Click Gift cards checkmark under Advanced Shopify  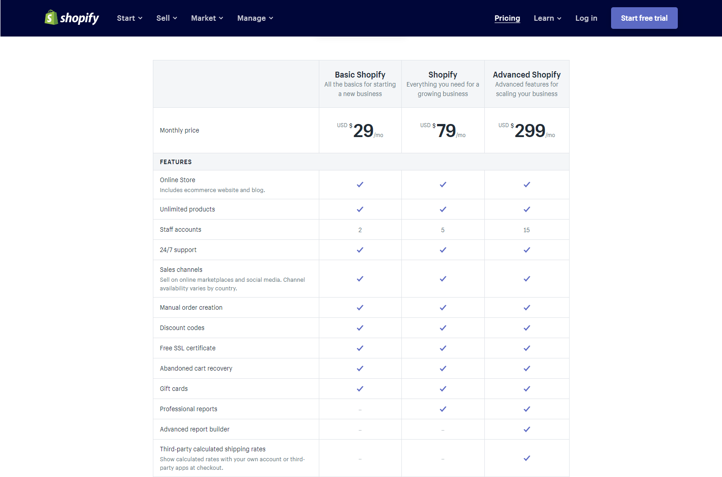pos(527,389)
